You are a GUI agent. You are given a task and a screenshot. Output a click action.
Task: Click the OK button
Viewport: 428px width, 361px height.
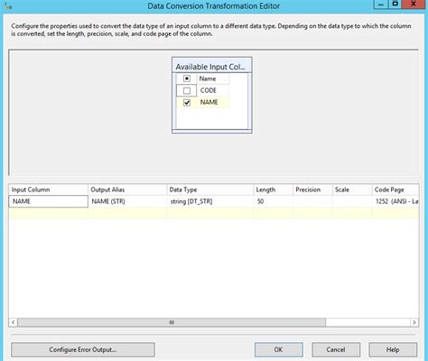[x=279, y=349]
